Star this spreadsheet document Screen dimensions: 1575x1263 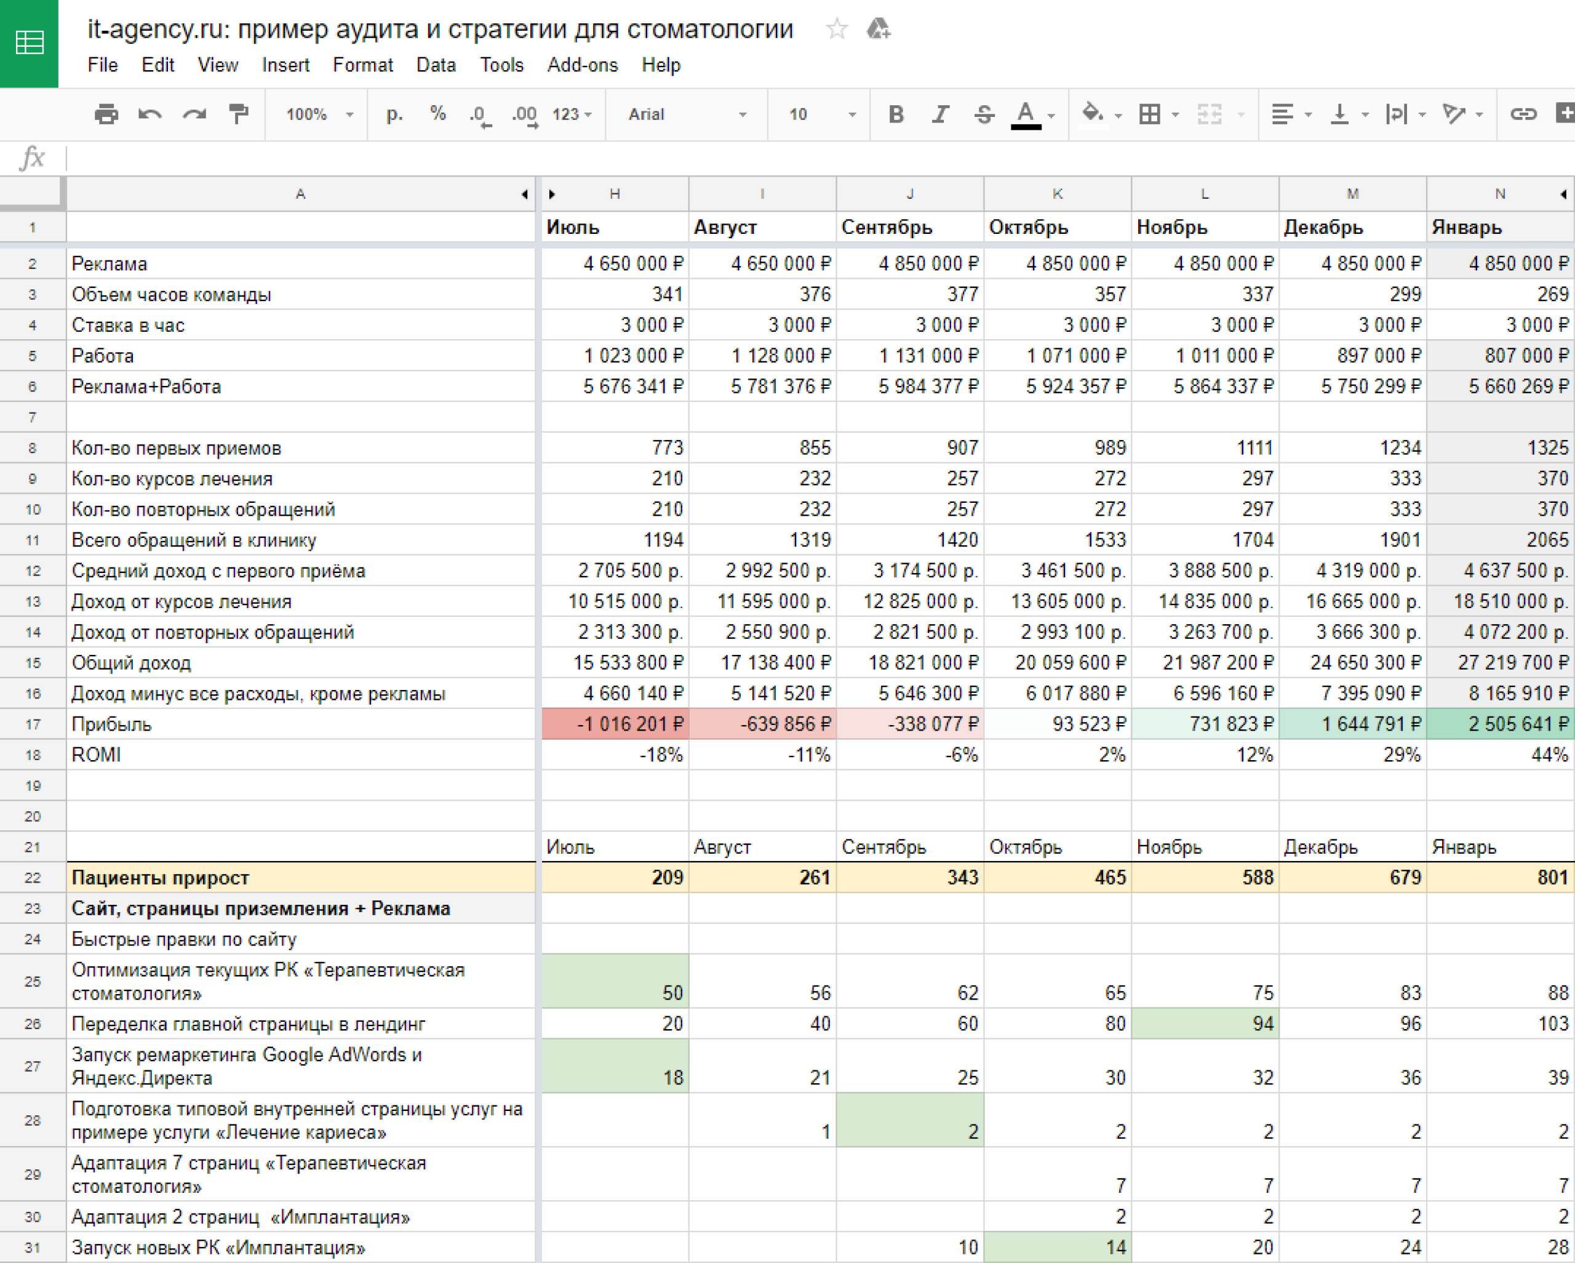pyautogui.click(x=837, y=30)
